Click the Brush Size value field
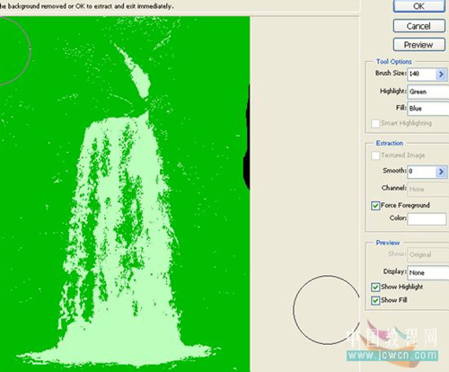 point(421,74)
